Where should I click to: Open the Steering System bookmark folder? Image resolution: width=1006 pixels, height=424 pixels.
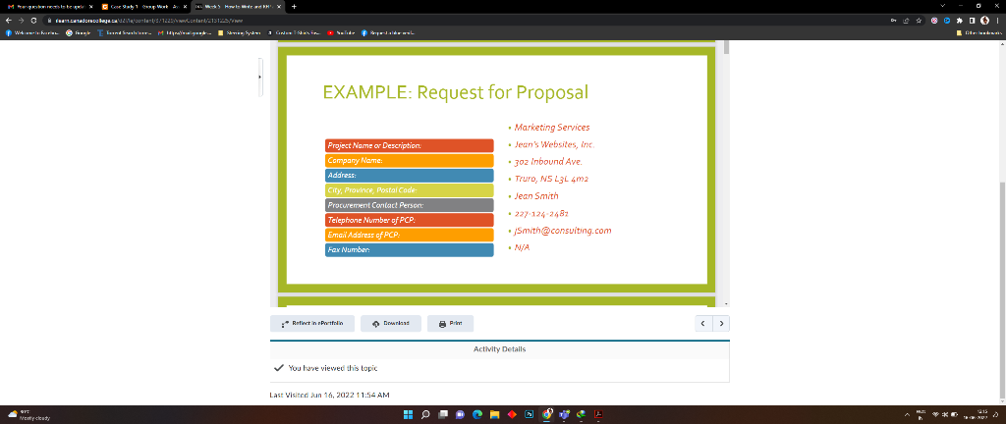point(240,32)
